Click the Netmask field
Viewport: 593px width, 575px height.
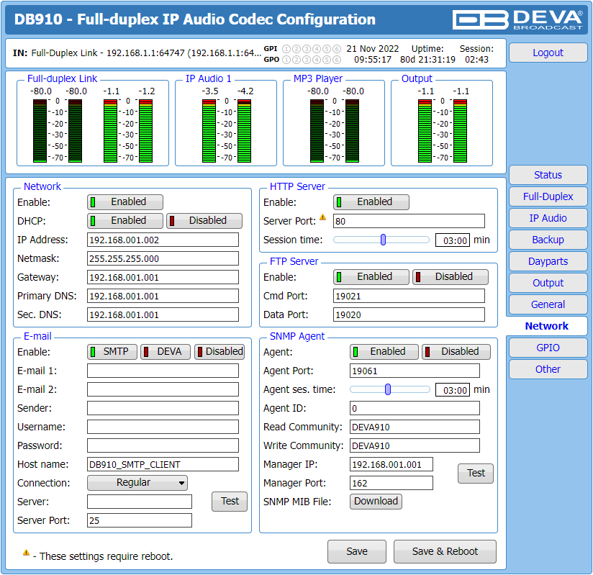click(163, 258)
